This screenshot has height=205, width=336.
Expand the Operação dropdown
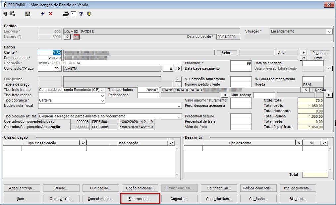pyautogui.click(x=179, y=63)
